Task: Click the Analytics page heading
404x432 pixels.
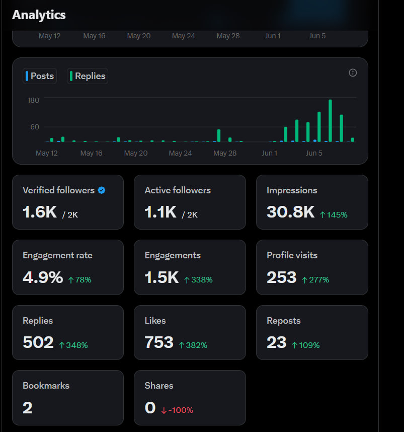Action: coord(39,15)
